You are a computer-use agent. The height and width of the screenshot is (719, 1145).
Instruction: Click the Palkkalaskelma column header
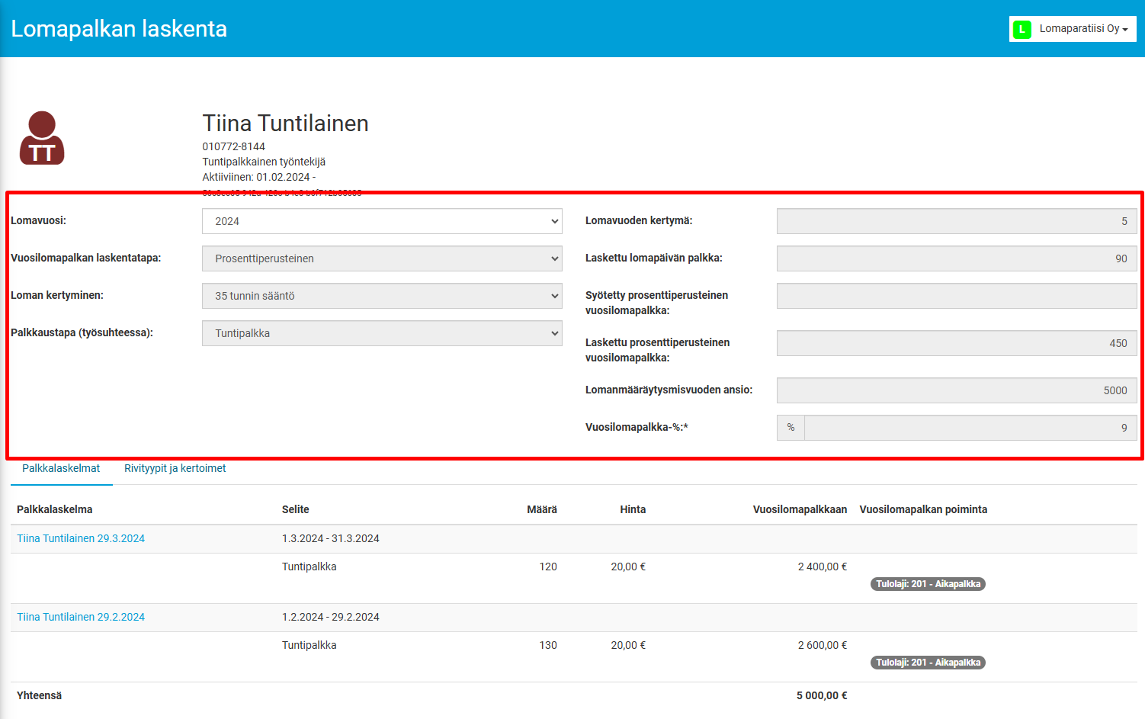point(55,509)
